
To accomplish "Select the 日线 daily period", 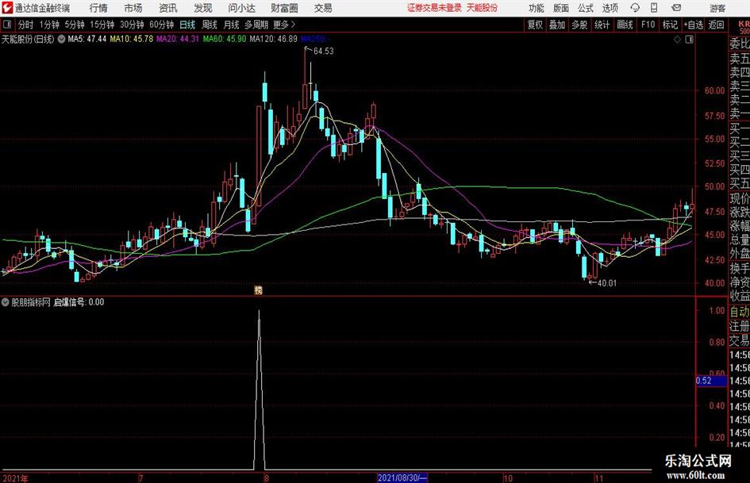I will point(187,25).
